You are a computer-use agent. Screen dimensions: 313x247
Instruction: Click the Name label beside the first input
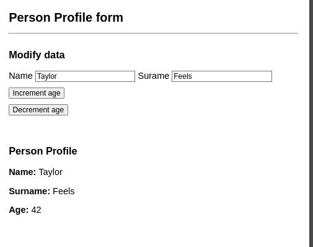coord(20,76)
